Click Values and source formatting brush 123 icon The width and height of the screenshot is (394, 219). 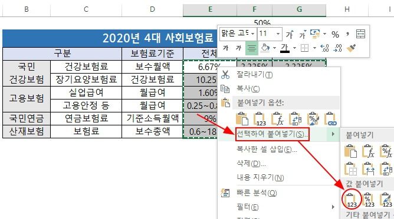[x=386, y=200]
